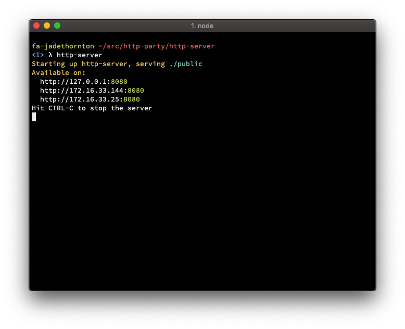
Task: Click the ~/src/http-party/http-server path text
Action: 156,46
